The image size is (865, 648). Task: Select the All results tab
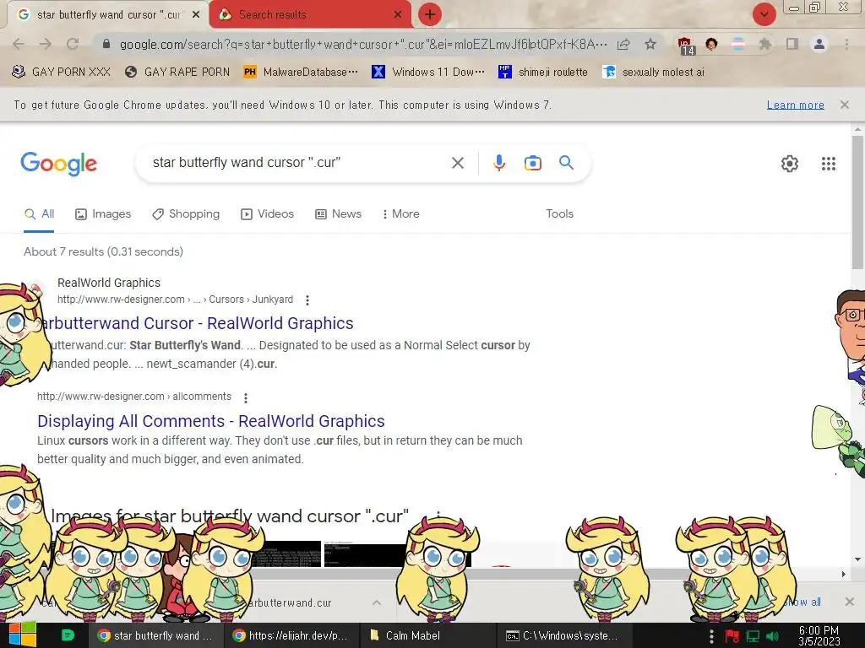click(39, 213)
